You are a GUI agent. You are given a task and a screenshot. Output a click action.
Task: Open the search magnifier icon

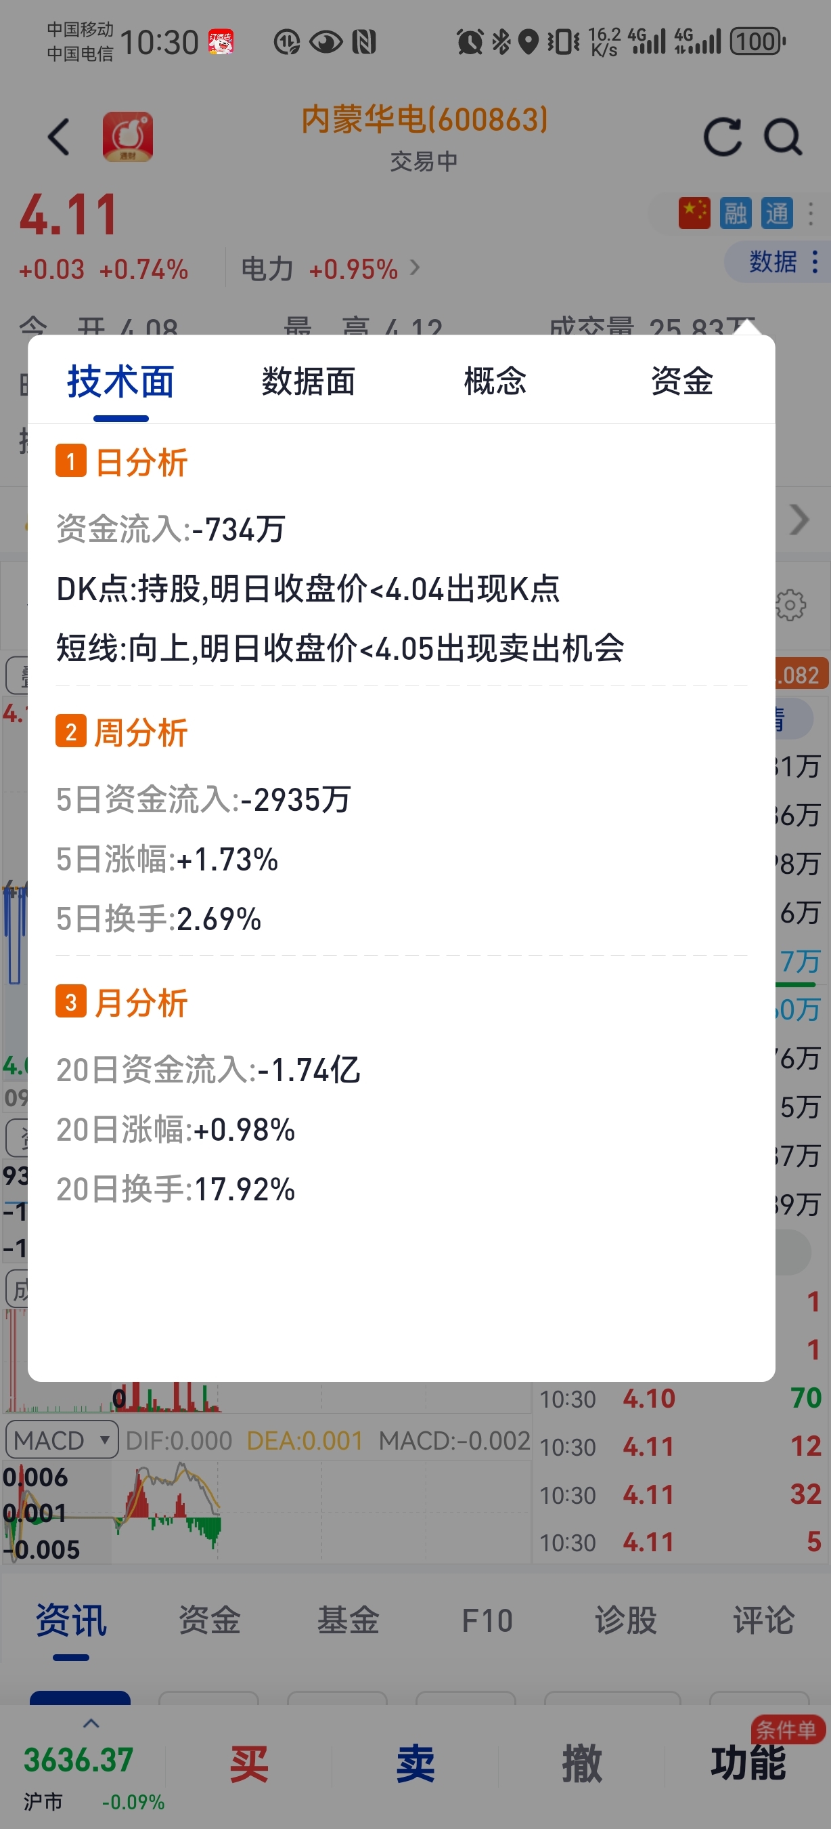coord(783,136)
